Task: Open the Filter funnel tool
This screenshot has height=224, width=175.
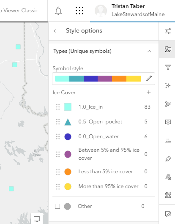Action: coord(168,67)
